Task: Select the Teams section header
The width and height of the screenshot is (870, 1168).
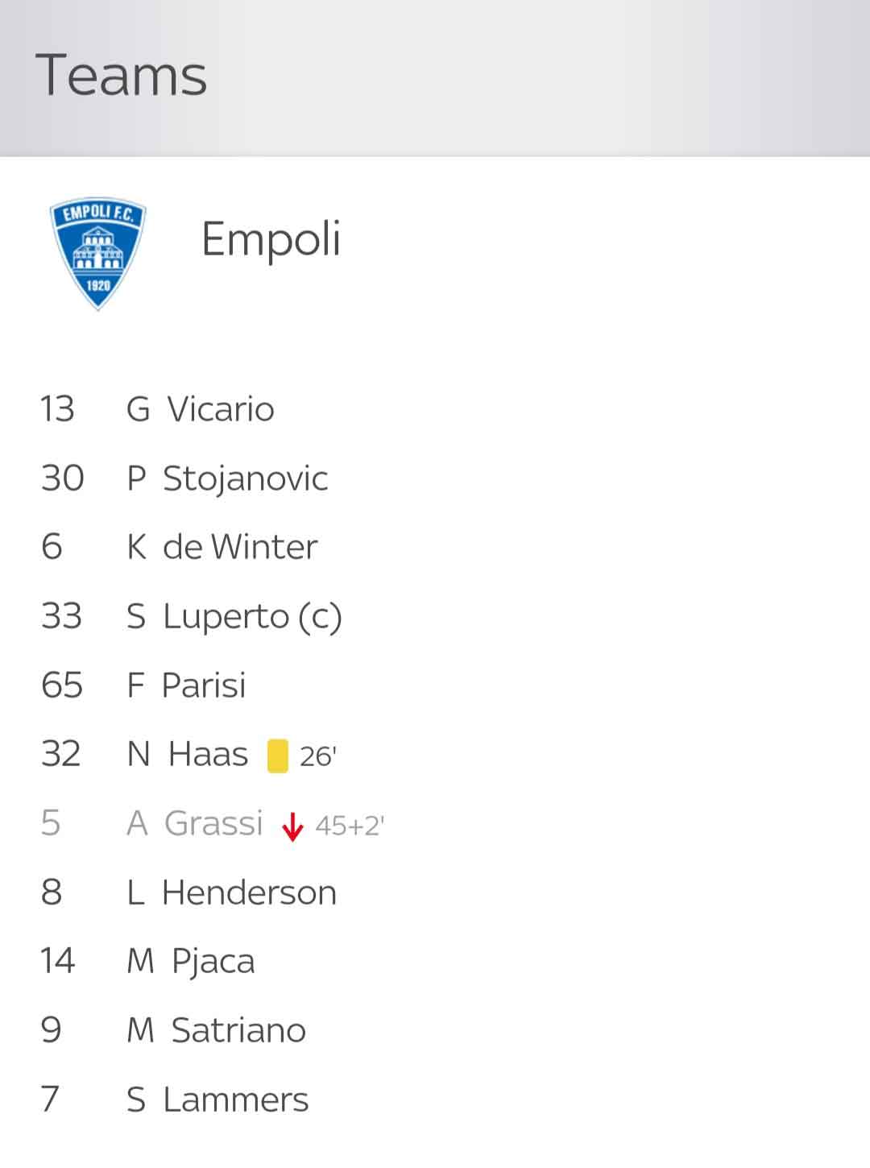Action: coord(122,75)
